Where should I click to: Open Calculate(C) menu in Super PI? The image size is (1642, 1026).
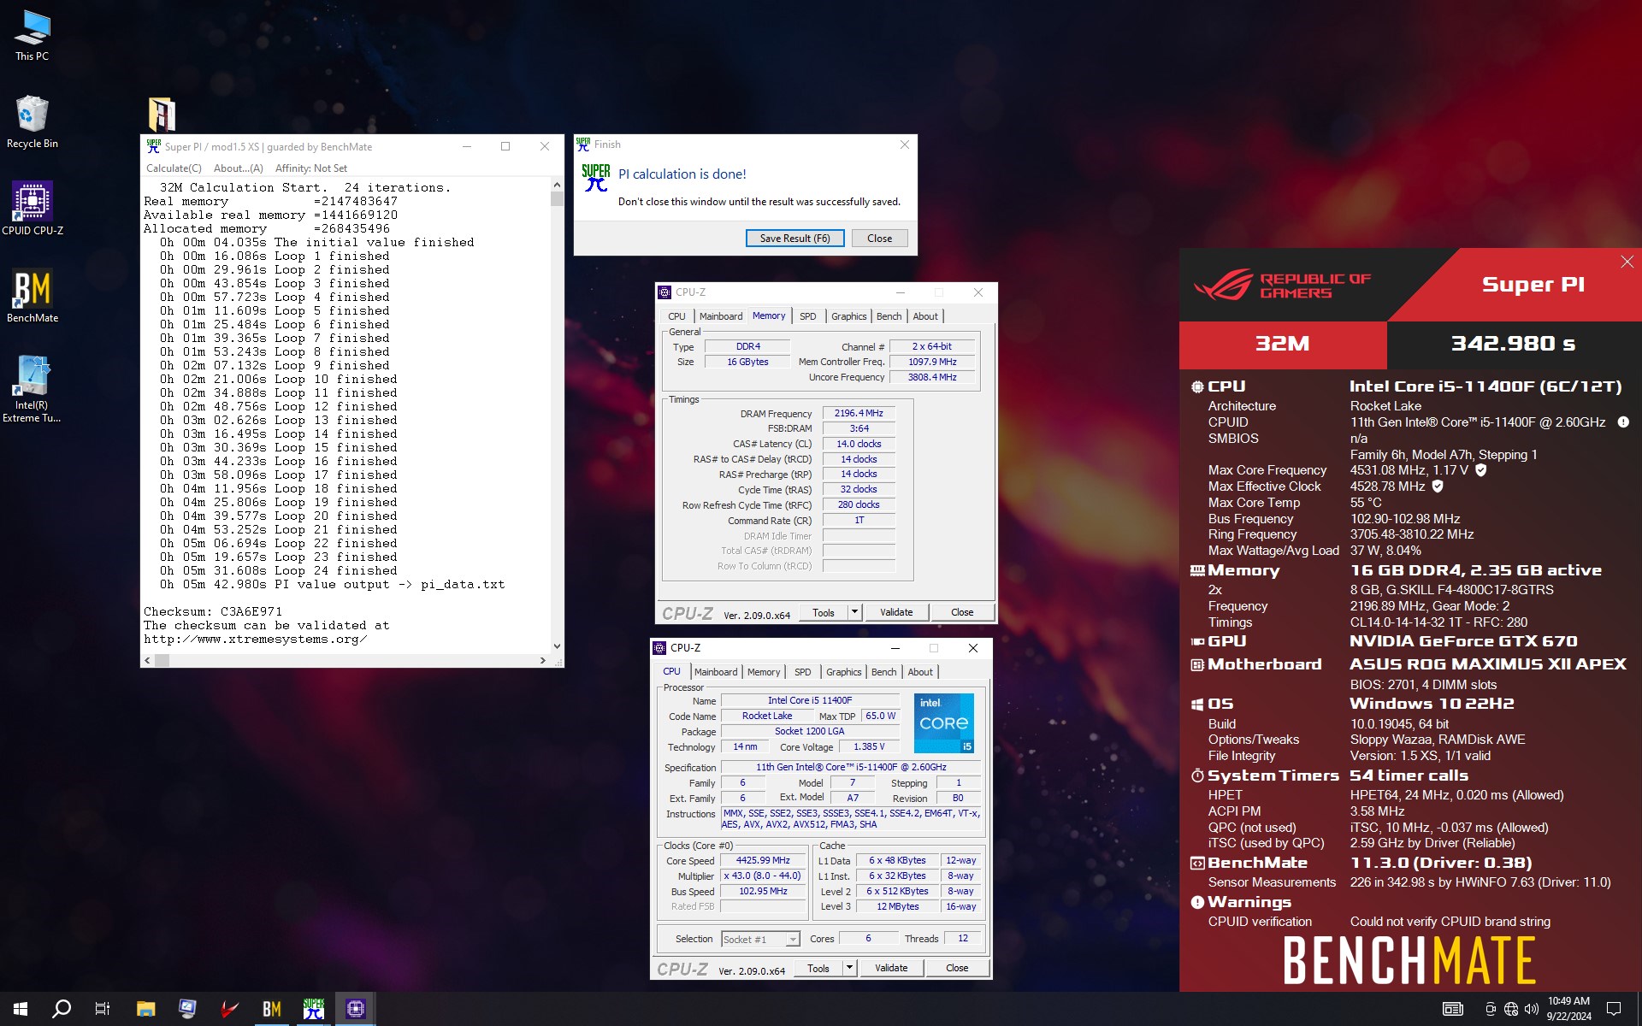click(x=174, y=168)
